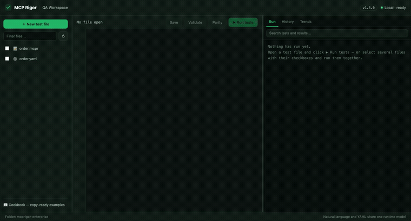
Task: Open the order.yaml file
Action: tap(28, 59)
